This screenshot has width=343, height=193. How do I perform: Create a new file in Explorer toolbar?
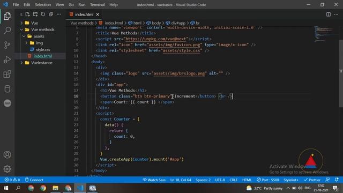point(27,14)
